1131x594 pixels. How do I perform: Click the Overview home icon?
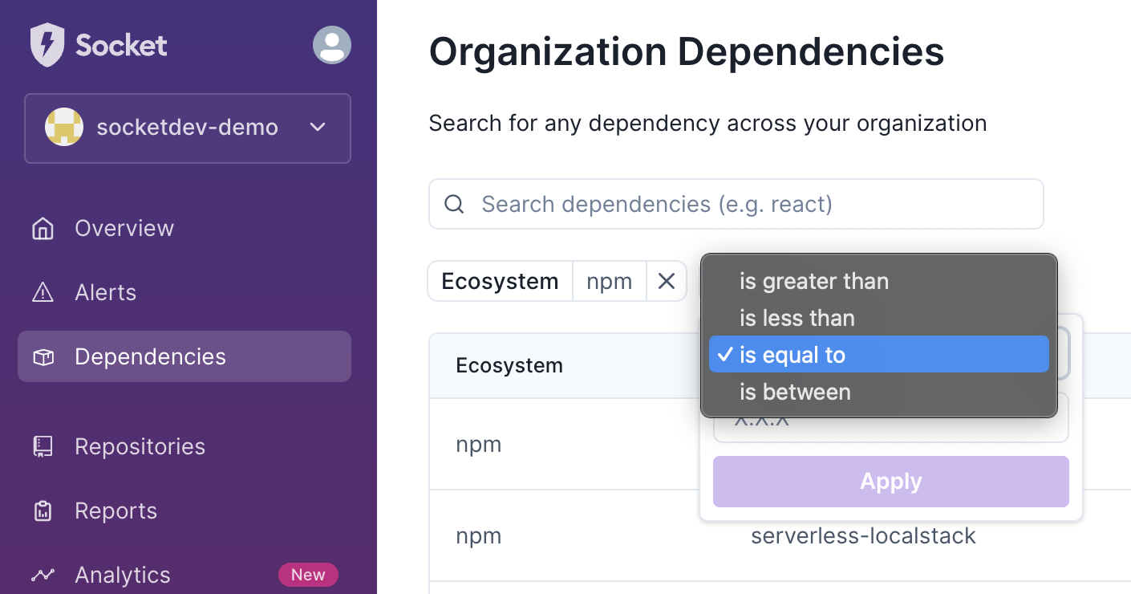tap(43, 229)
